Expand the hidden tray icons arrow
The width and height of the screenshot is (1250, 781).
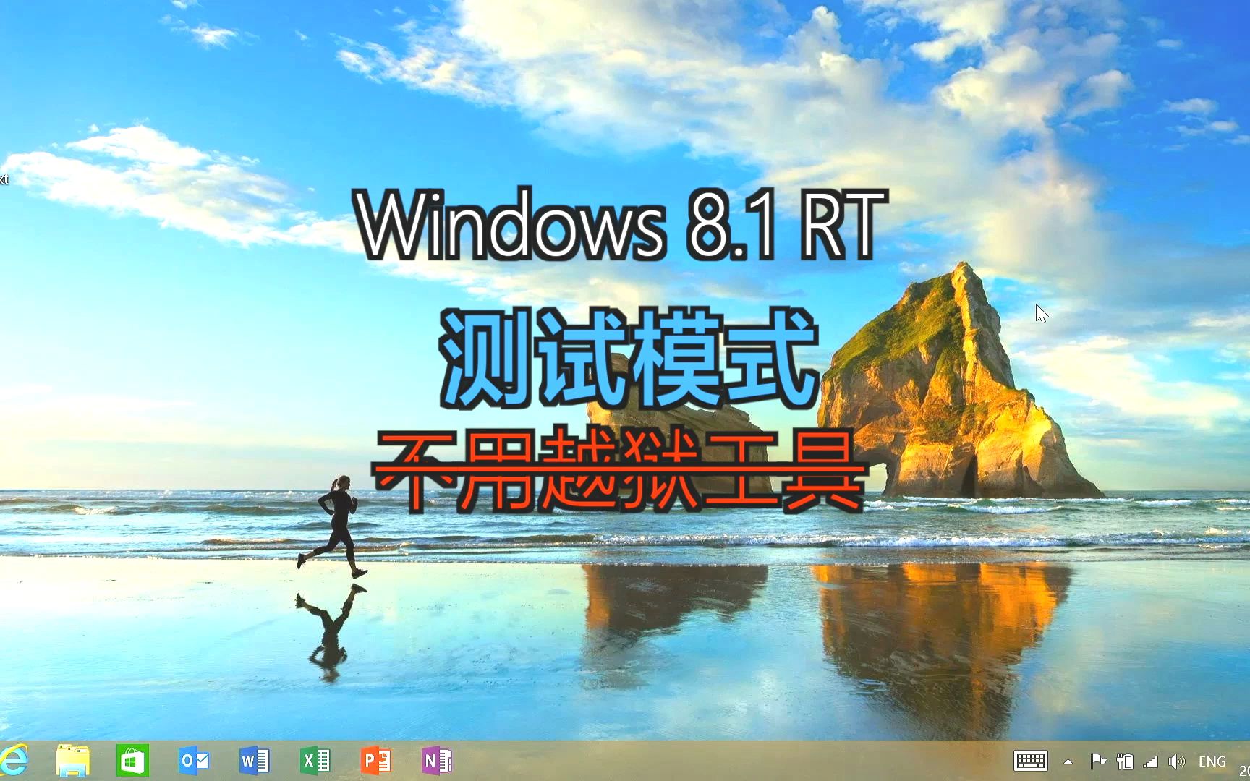[x=1068, y=761]
